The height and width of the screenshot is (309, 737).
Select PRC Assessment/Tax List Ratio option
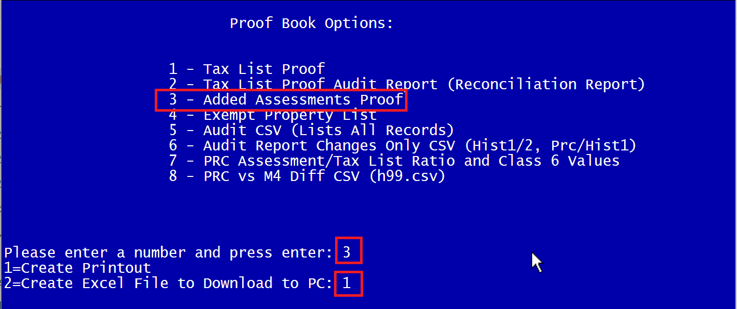pos(394,161)
